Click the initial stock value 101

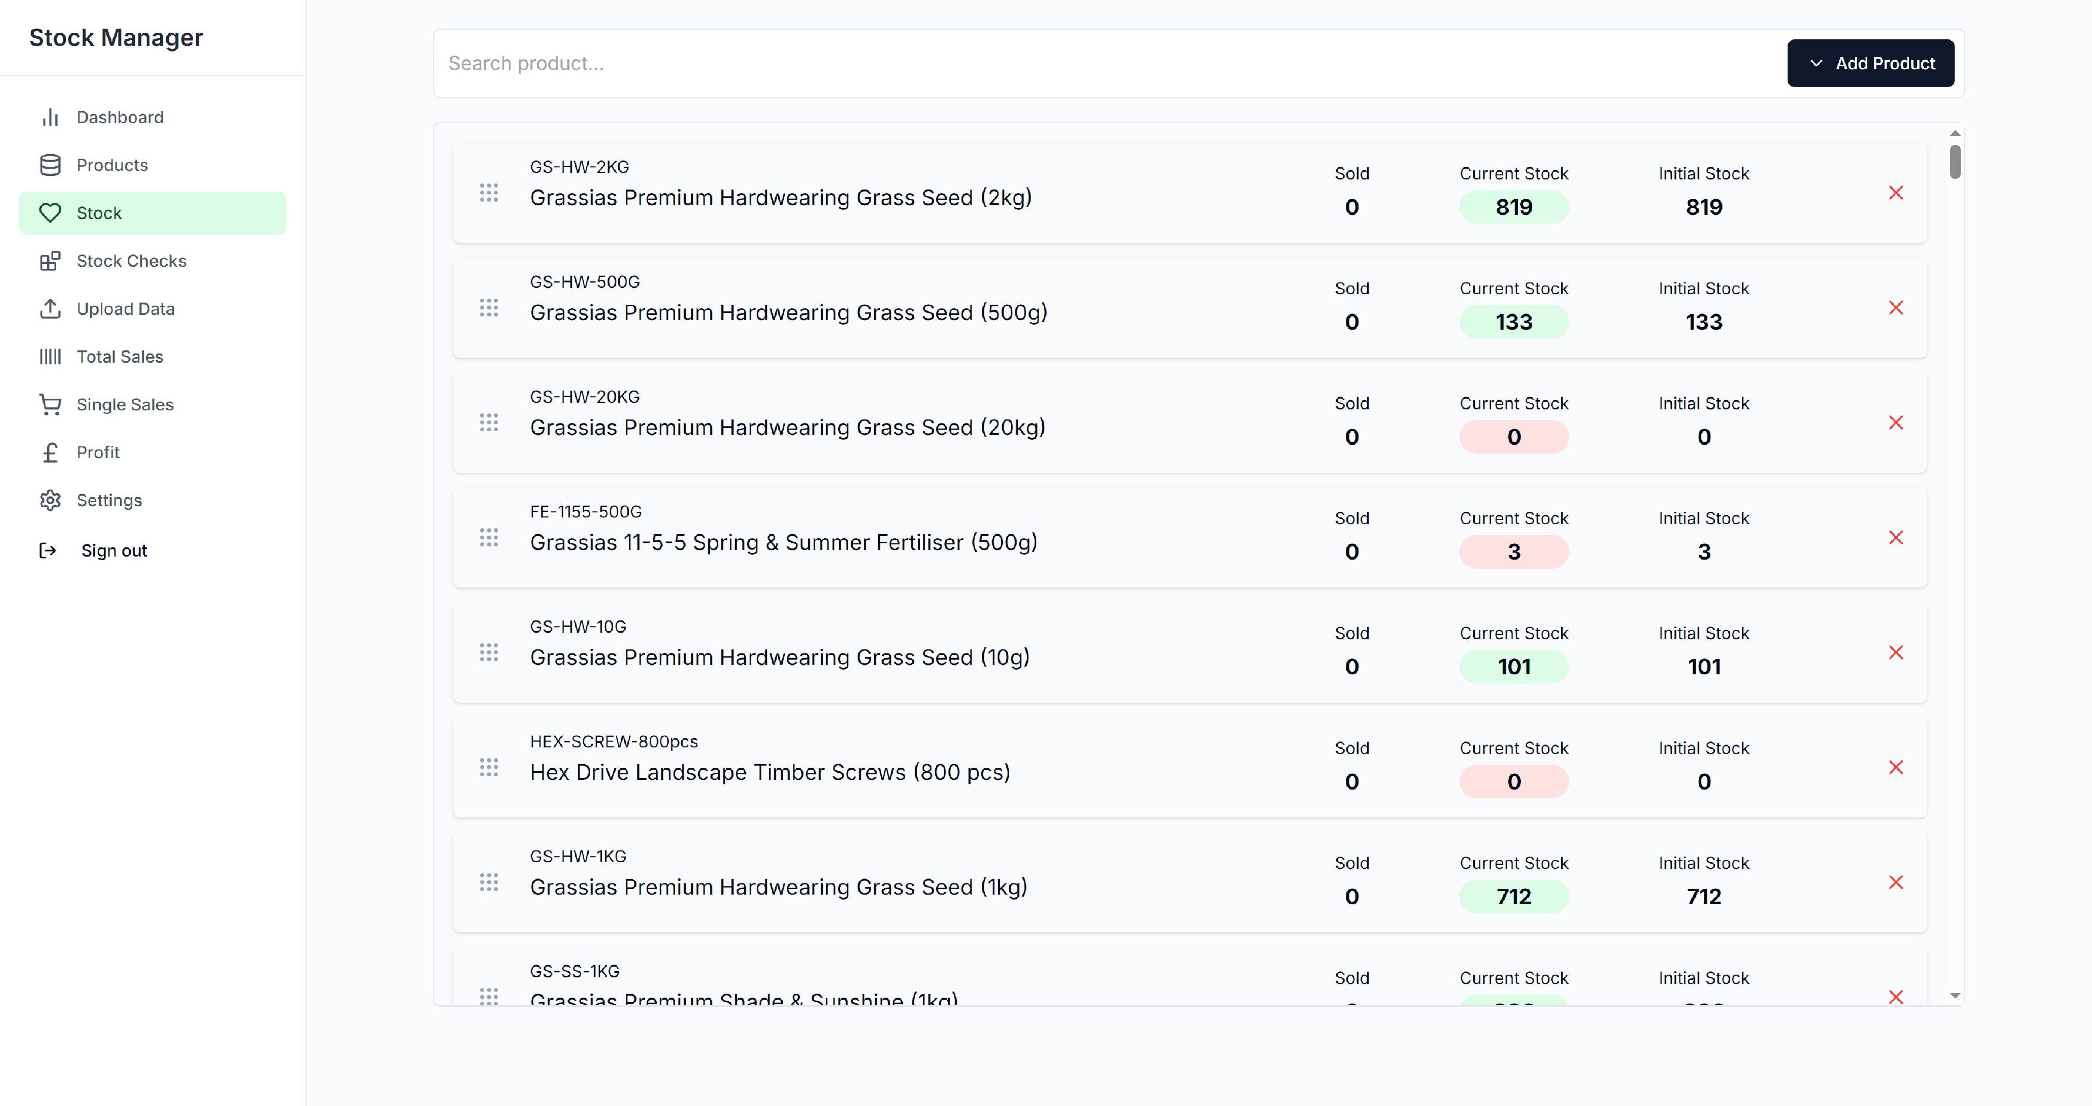pos(1704,667)
